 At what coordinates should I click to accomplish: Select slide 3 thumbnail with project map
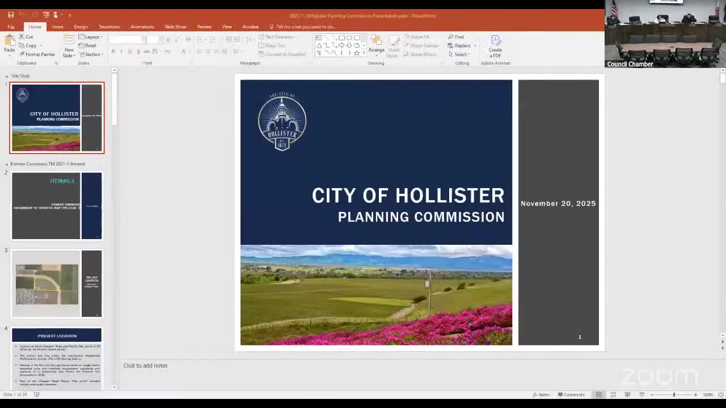[x=57, y=283]
